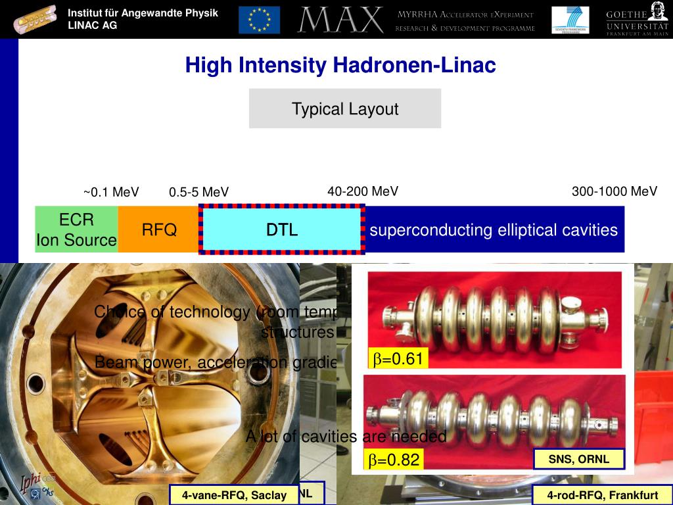Click the 4-vane RFQ interior photo
The image size is (673, 505).
coord(149,384)
